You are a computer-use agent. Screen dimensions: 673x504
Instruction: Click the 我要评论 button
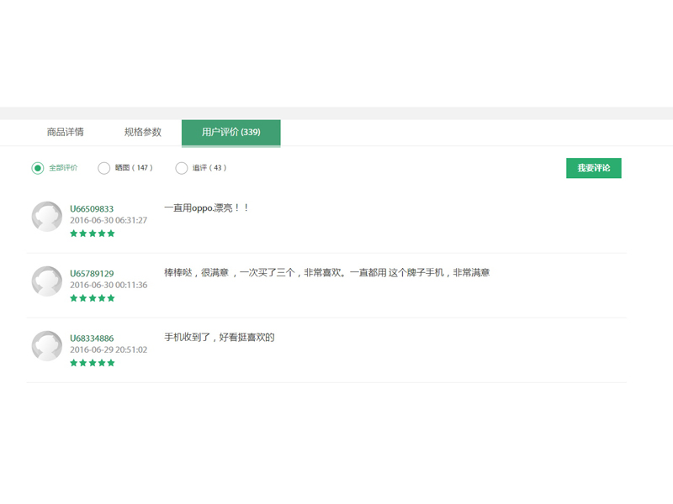coord(594,168)
